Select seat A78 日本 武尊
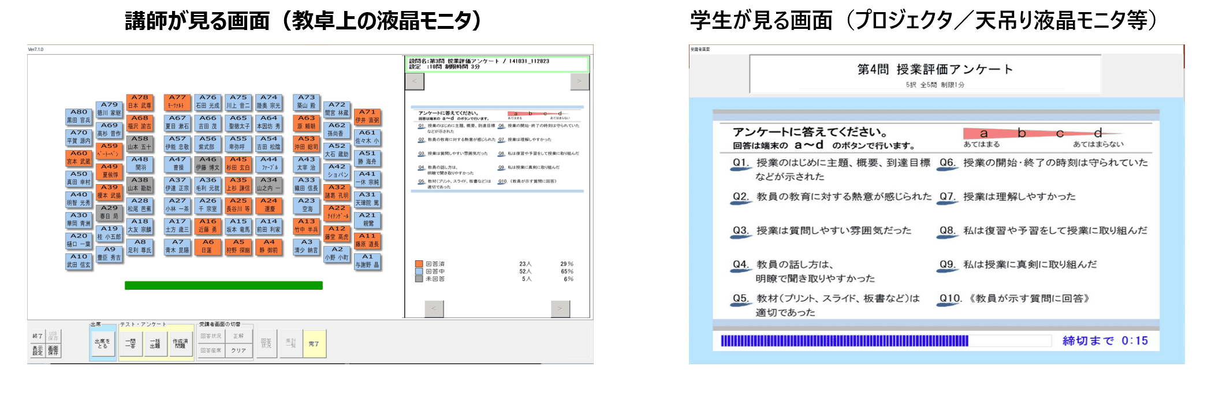This screenshot has height=400, width=1215. 140,102
